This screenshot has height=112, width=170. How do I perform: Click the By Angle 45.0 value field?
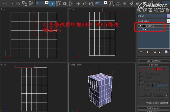pos(159,85)
